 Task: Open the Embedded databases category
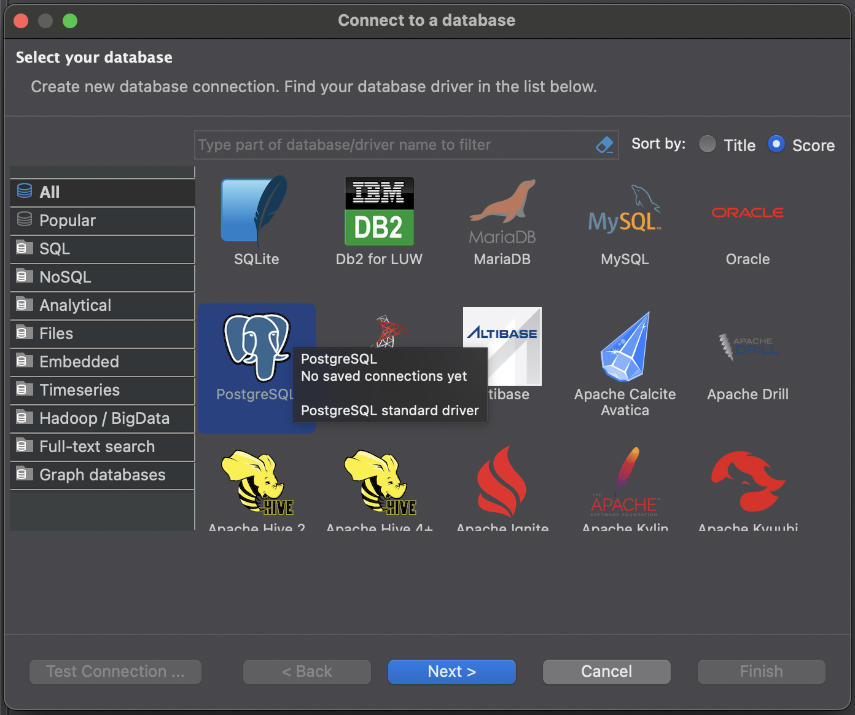[x=103, y=362]
